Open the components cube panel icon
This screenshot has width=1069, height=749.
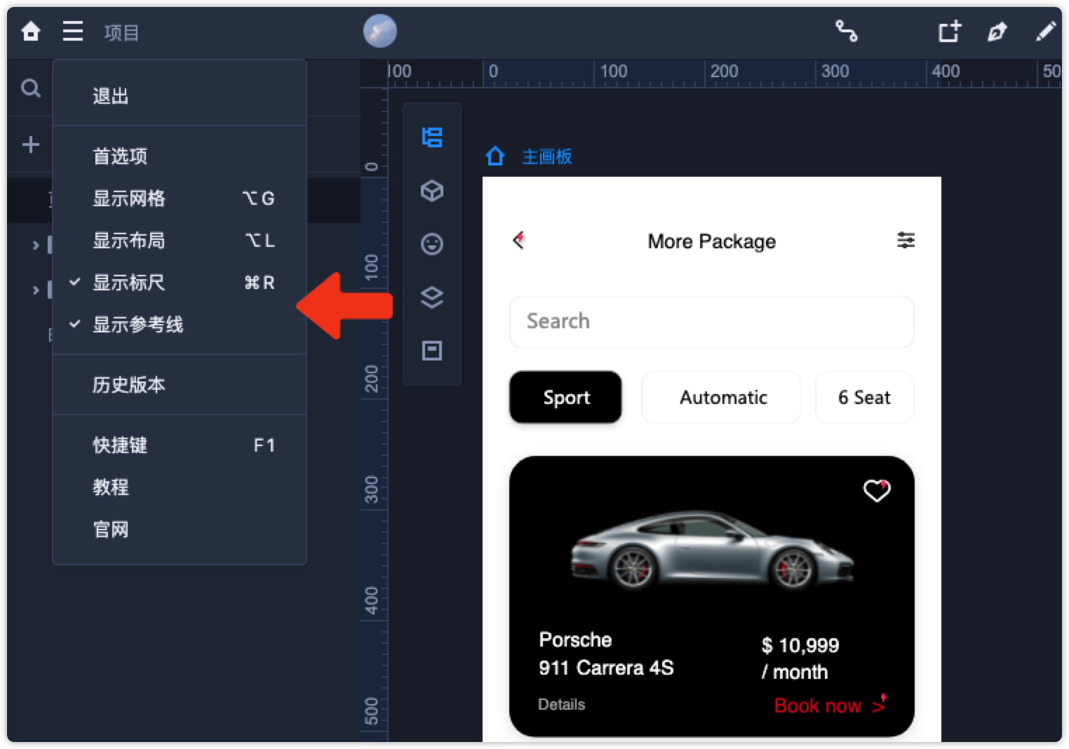[x=432, y=191]
